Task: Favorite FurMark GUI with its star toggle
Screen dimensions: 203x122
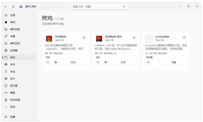Action: (134, 37)
